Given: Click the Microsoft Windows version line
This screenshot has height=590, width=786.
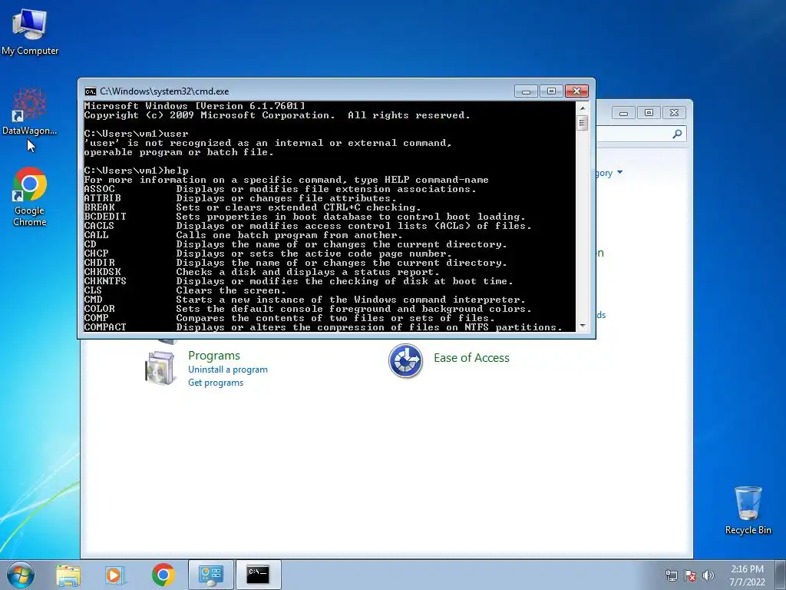Looking at the screenshot, I should click(x=194, y=106).
